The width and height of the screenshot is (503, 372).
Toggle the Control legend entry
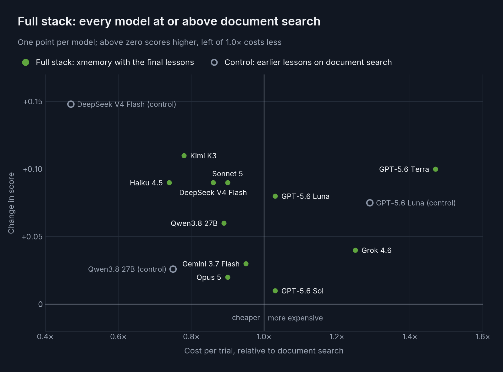[301, 62]
